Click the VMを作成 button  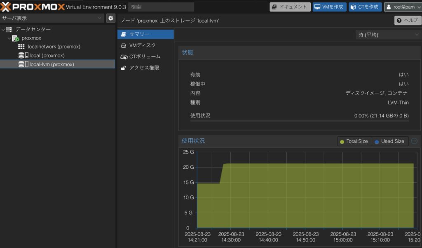pyautogui.click(x=329, y=7)
